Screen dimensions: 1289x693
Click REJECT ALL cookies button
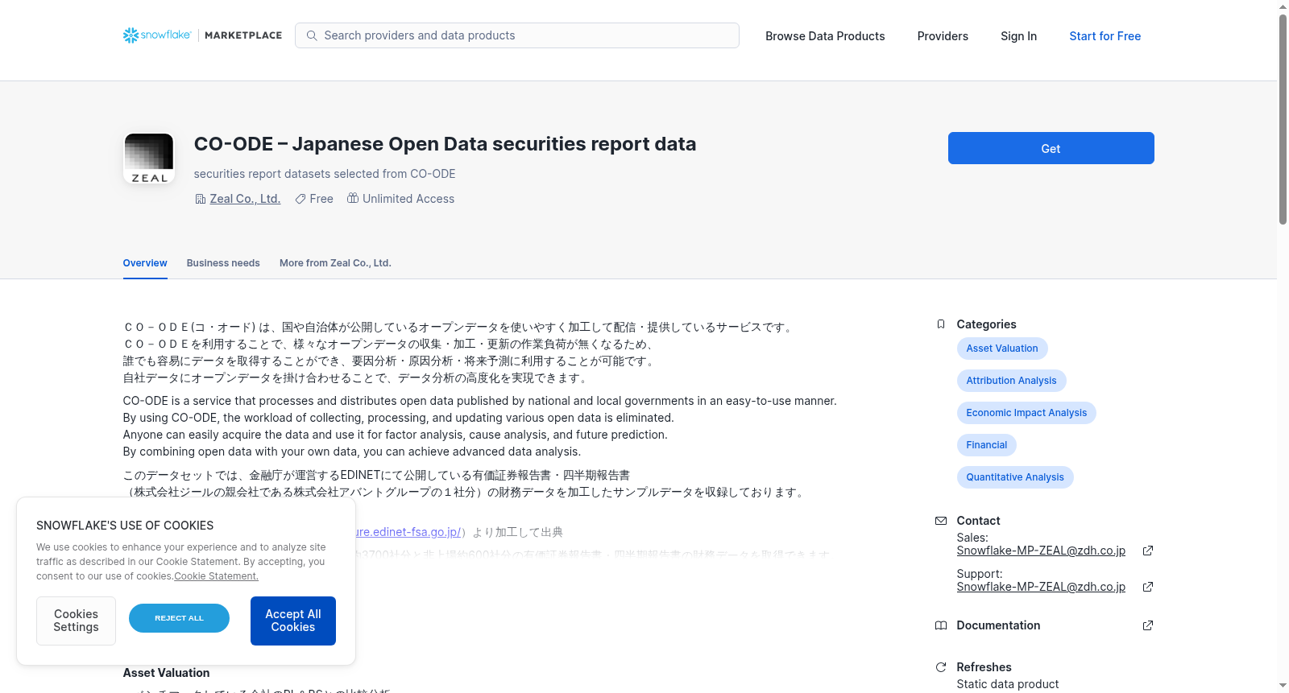tap(179, 618)
